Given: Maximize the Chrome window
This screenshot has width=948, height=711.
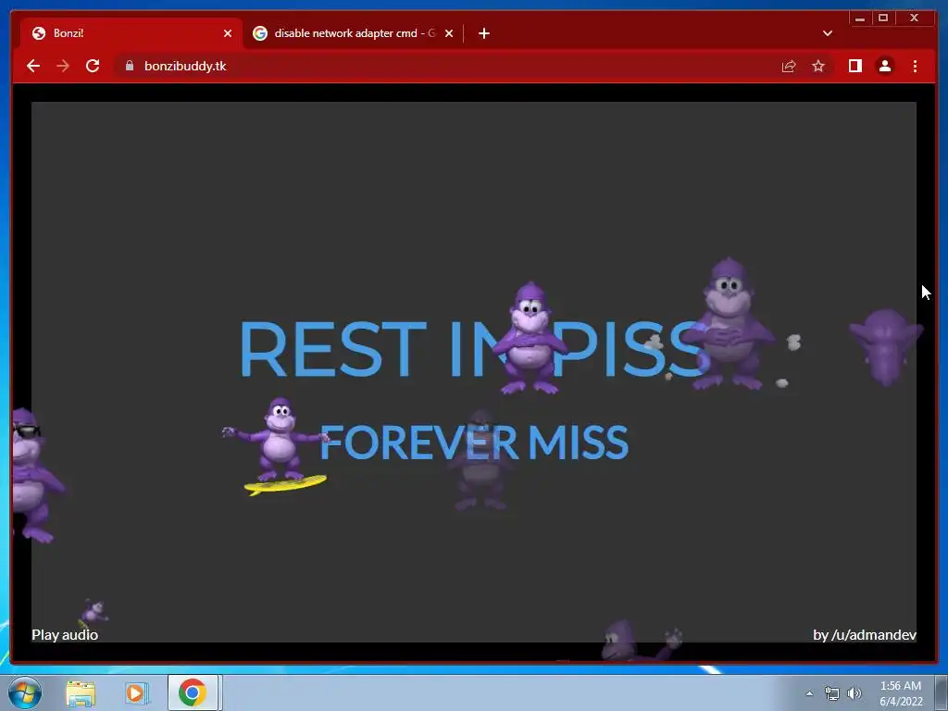Looking at the screenshot, I should point(882,19).
